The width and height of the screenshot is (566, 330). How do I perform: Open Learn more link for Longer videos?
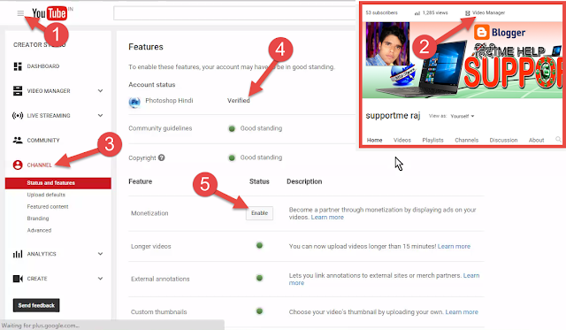(x=454, y=246)
